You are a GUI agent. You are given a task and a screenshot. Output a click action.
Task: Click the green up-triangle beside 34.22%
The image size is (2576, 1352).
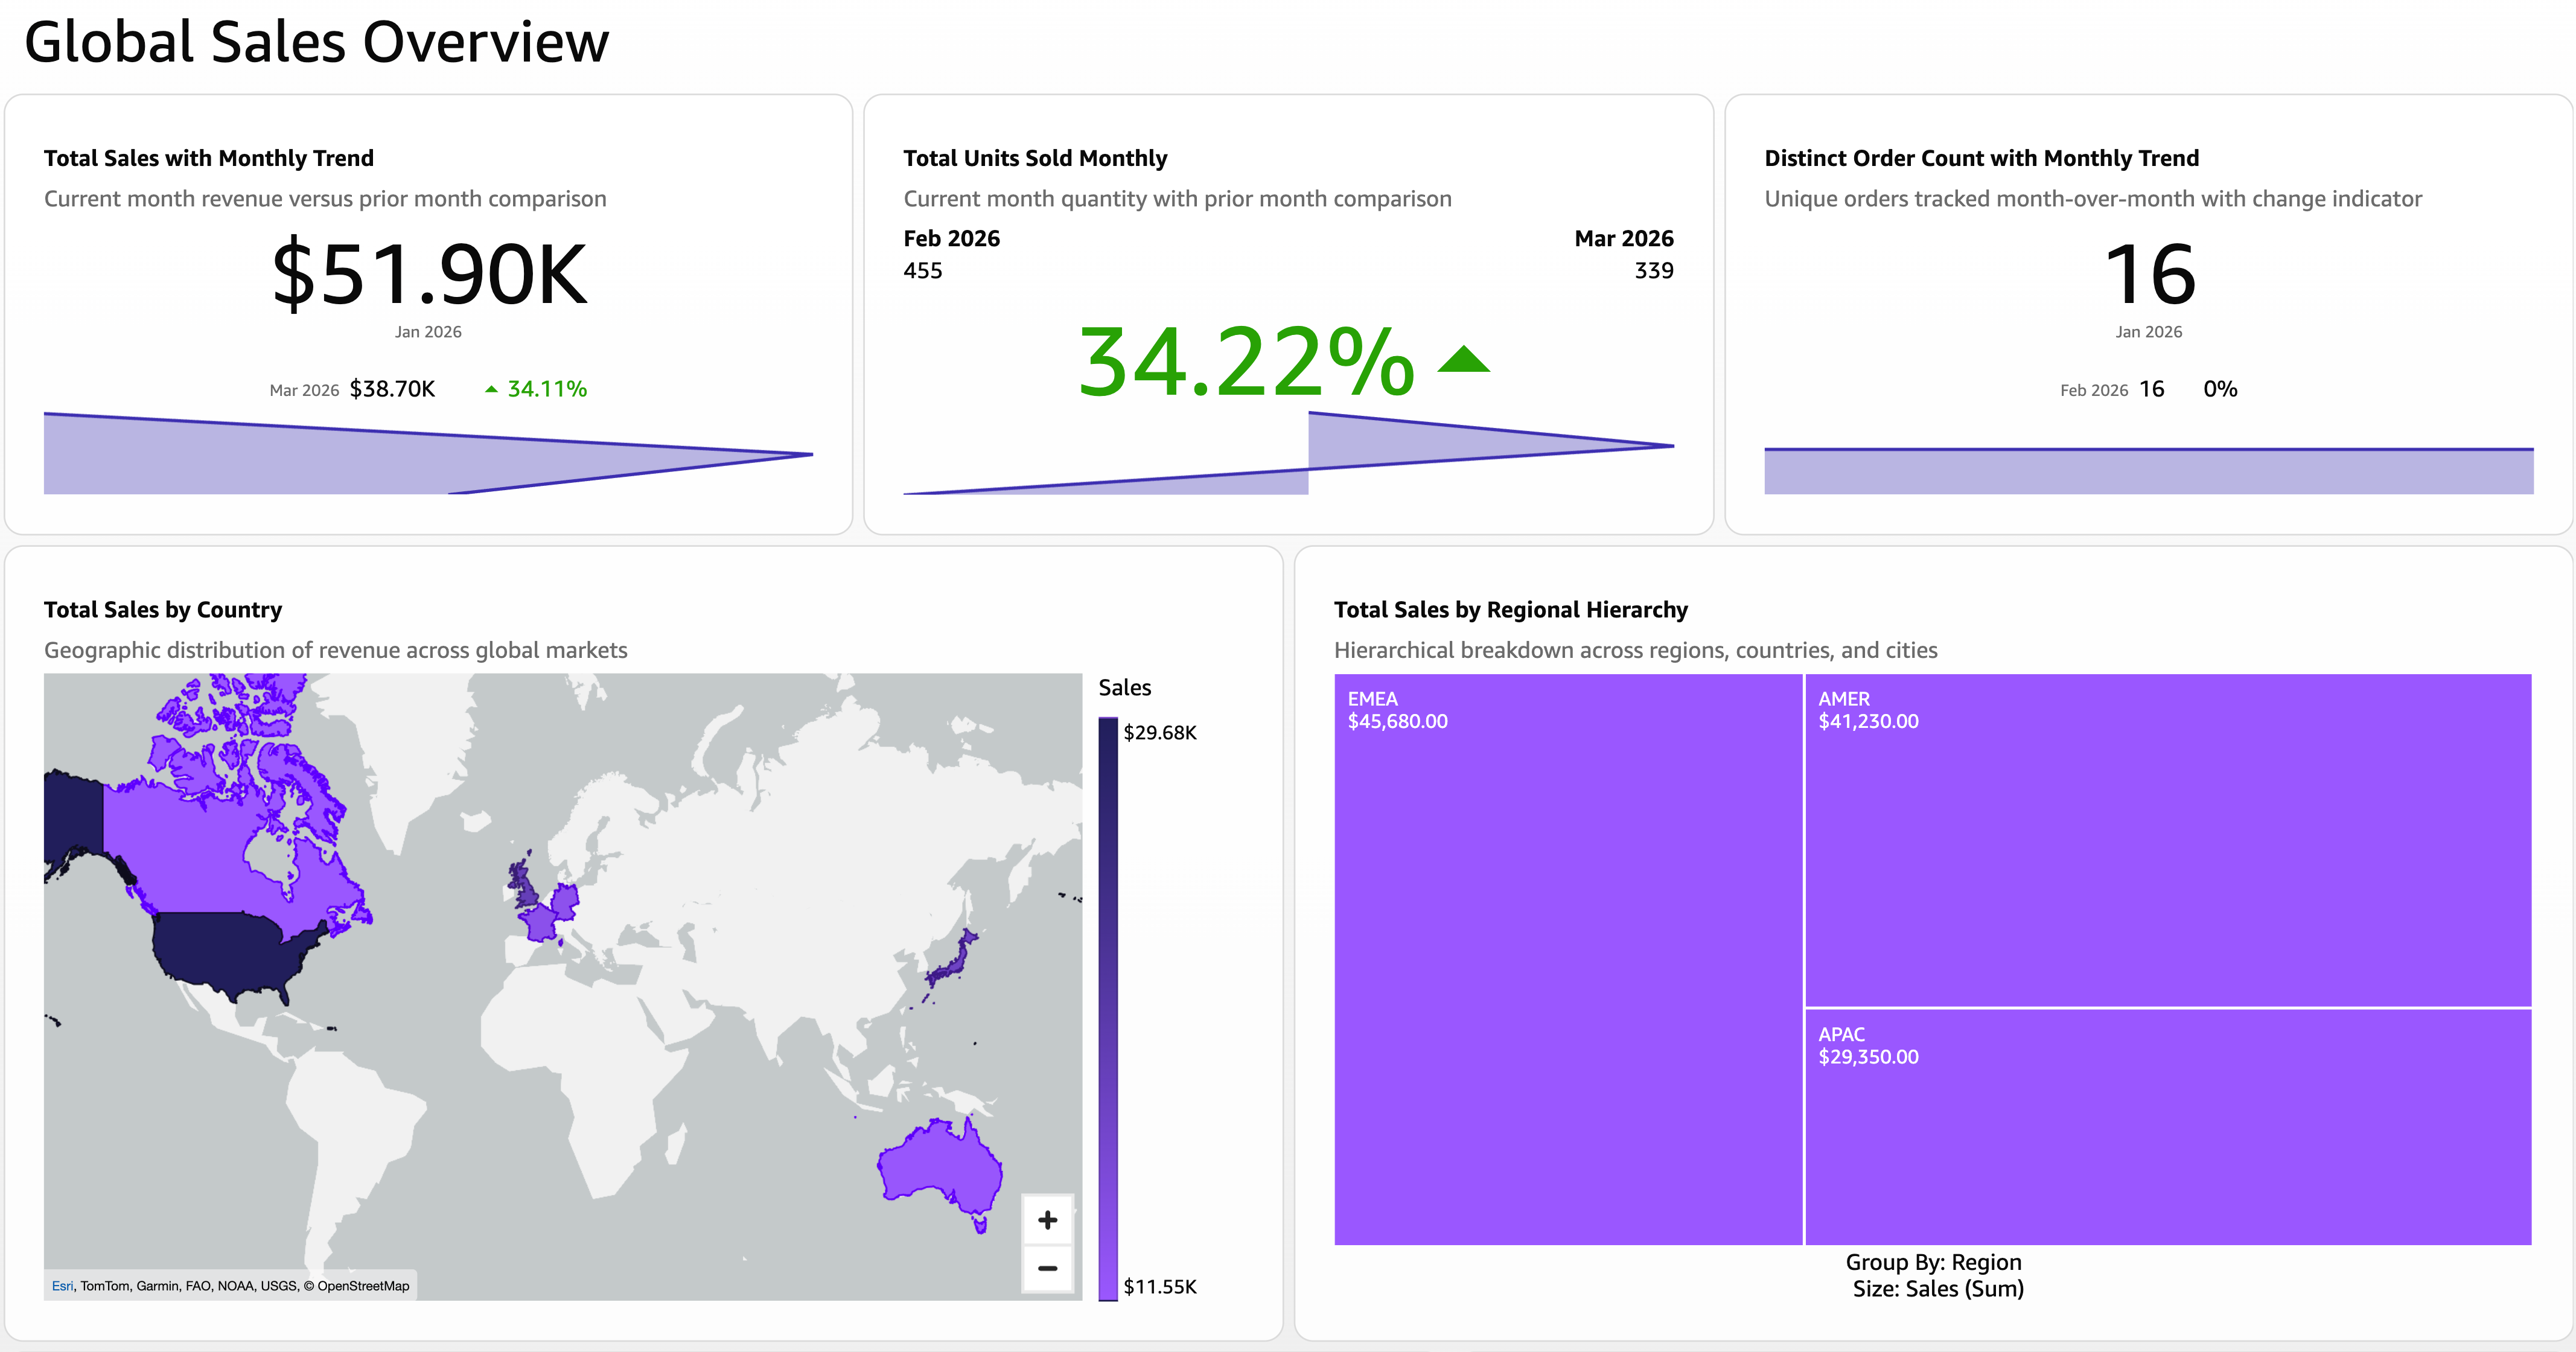tap(1463, 358)
